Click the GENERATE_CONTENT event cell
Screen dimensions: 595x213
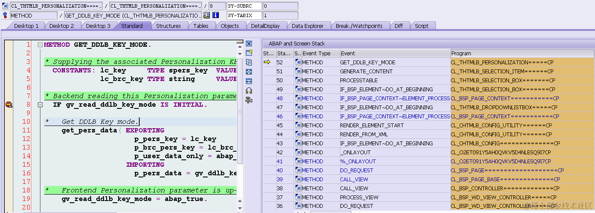(x=395, y=71)
